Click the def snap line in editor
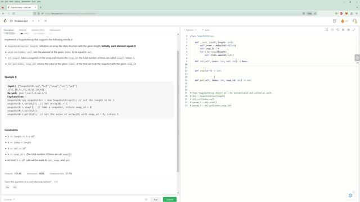 pos(208,71)
